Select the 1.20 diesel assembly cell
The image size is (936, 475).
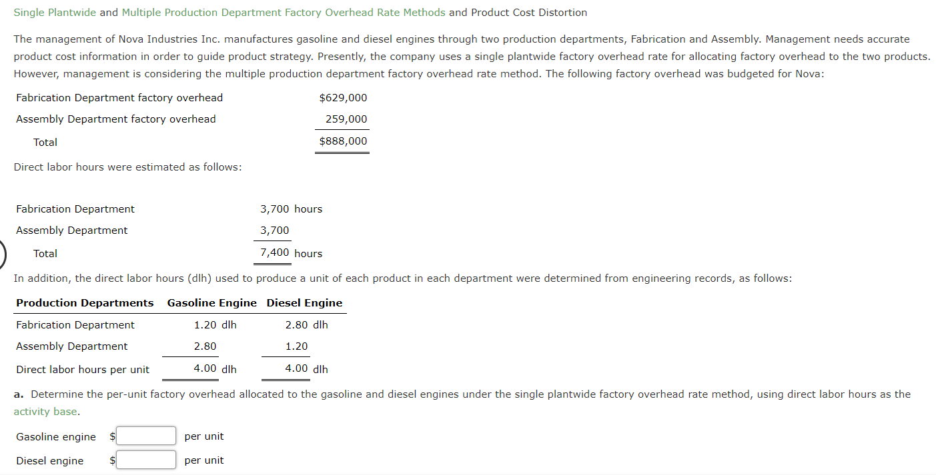click(x=296, y=346)
